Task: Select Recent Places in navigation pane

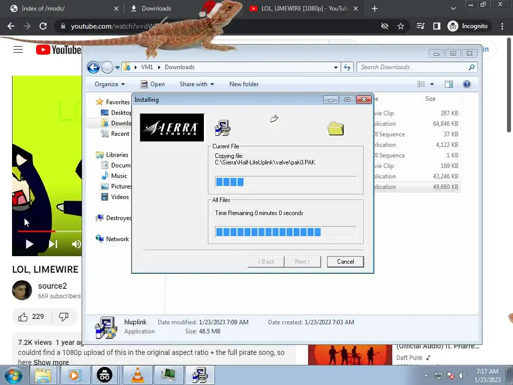Action: click(115, 133)
